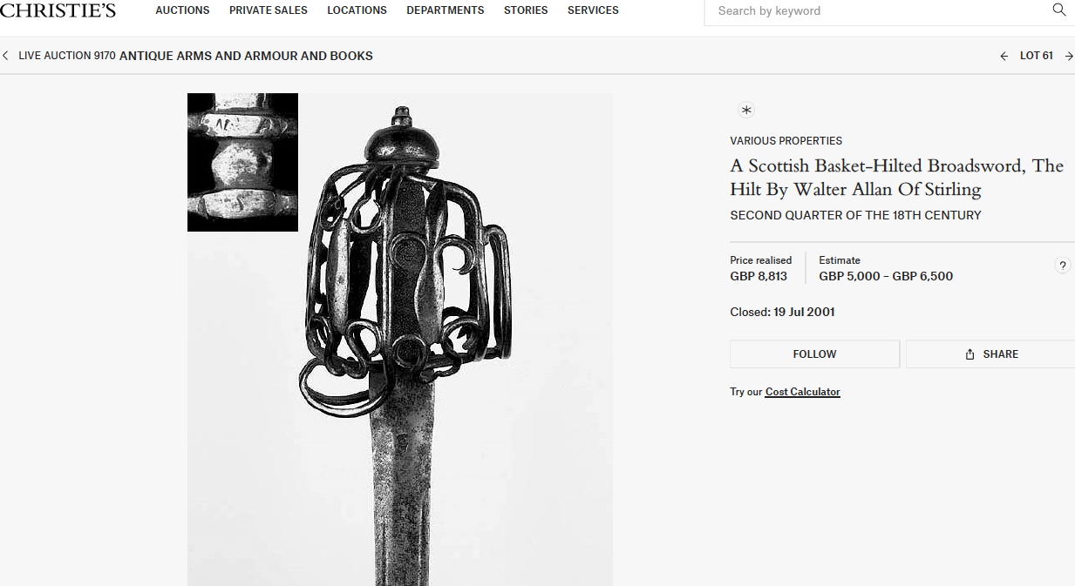Open the Stories menu
1075x586 pixels.
(526, 10)
